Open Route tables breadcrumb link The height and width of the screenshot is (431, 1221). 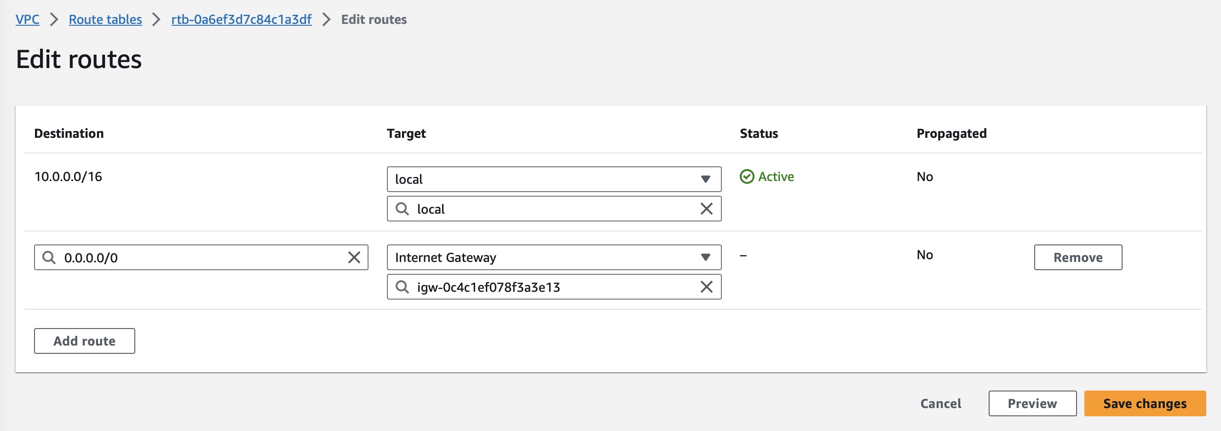[105, 19]
